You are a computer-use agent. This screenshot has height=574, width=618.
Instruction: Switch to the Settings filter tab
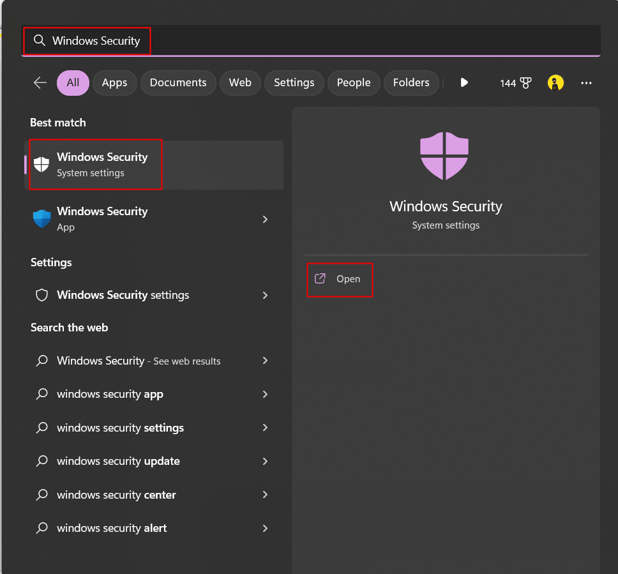[x=294, y=83]
